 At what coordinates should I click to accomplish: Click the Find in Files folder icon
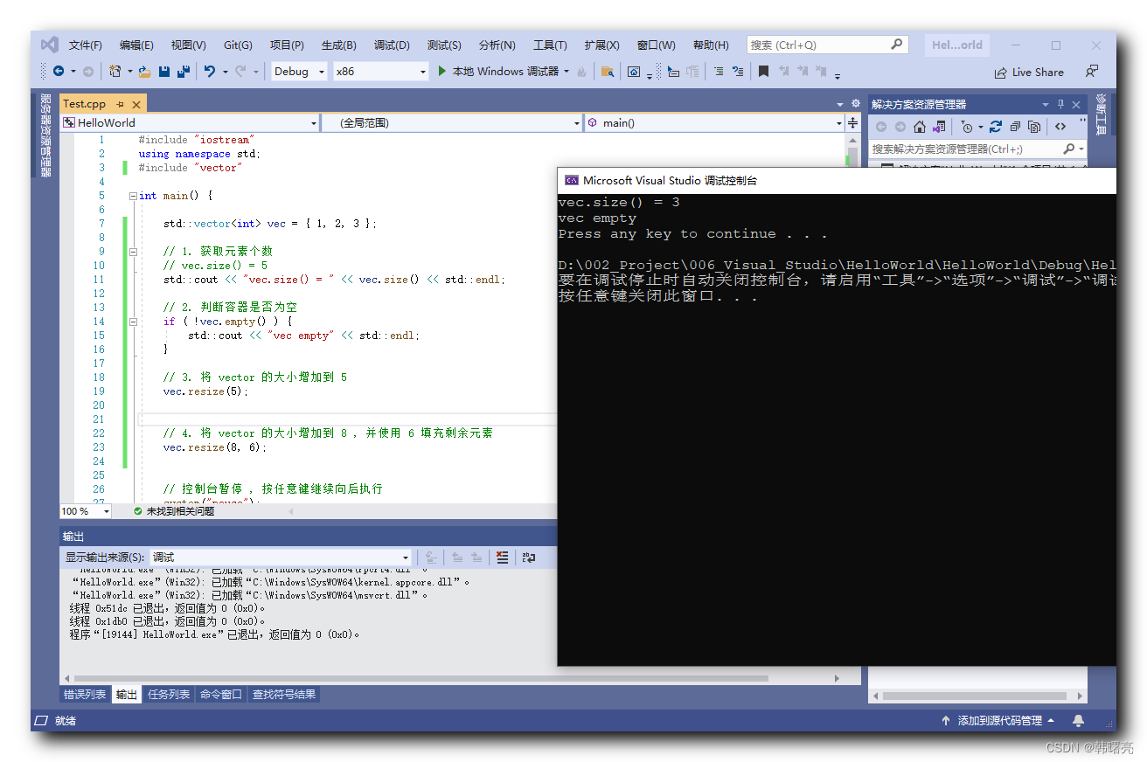click(x=608, y=72)
